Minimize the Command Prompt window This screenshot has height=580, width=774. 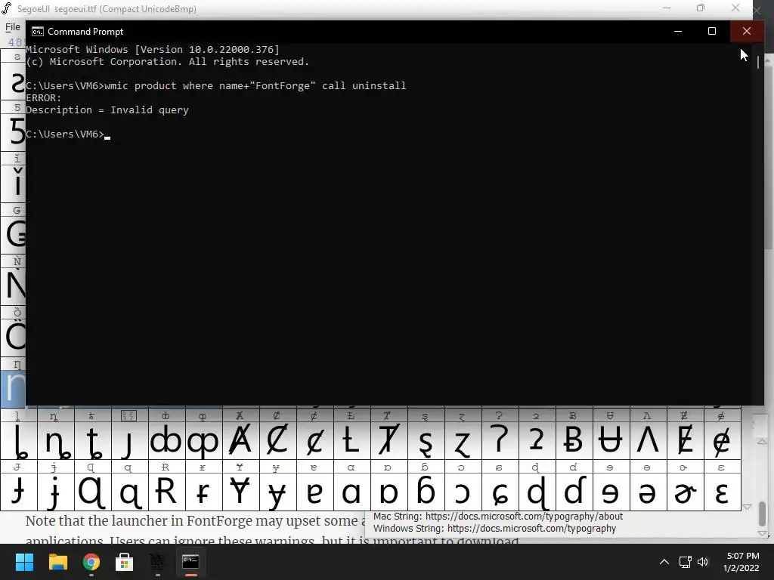(x=678, y=31)
